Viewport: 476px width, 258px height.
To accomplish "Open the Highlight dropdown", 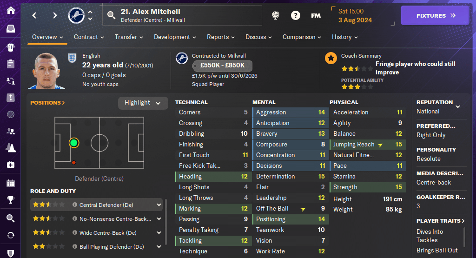I will click(143, 103).
